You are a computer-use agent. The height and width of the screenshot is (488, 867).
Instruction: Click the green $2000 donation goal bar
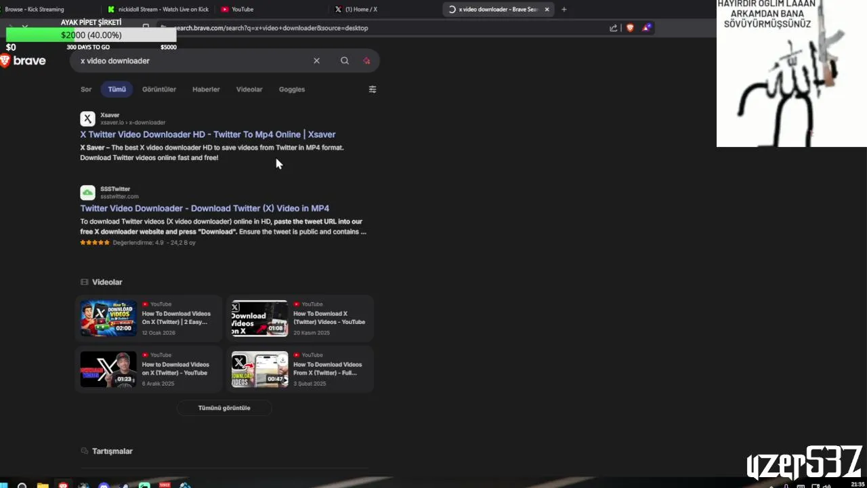click(x=91, y=35)
